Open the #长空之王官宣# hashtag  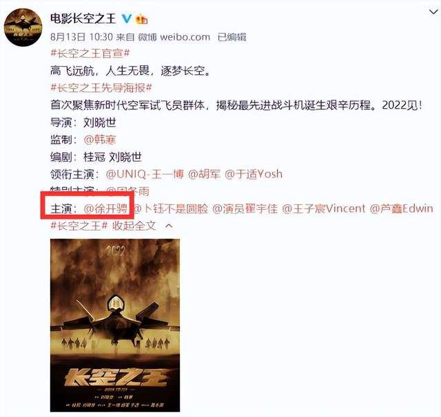tap(90, 53)
